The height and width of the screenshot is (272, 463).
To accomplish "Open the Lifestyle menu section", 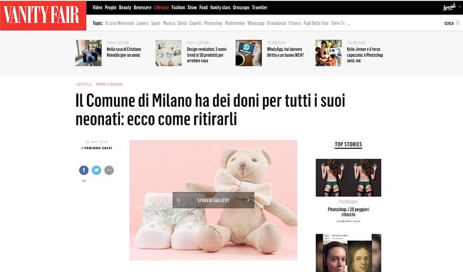I will coord(162,7).
